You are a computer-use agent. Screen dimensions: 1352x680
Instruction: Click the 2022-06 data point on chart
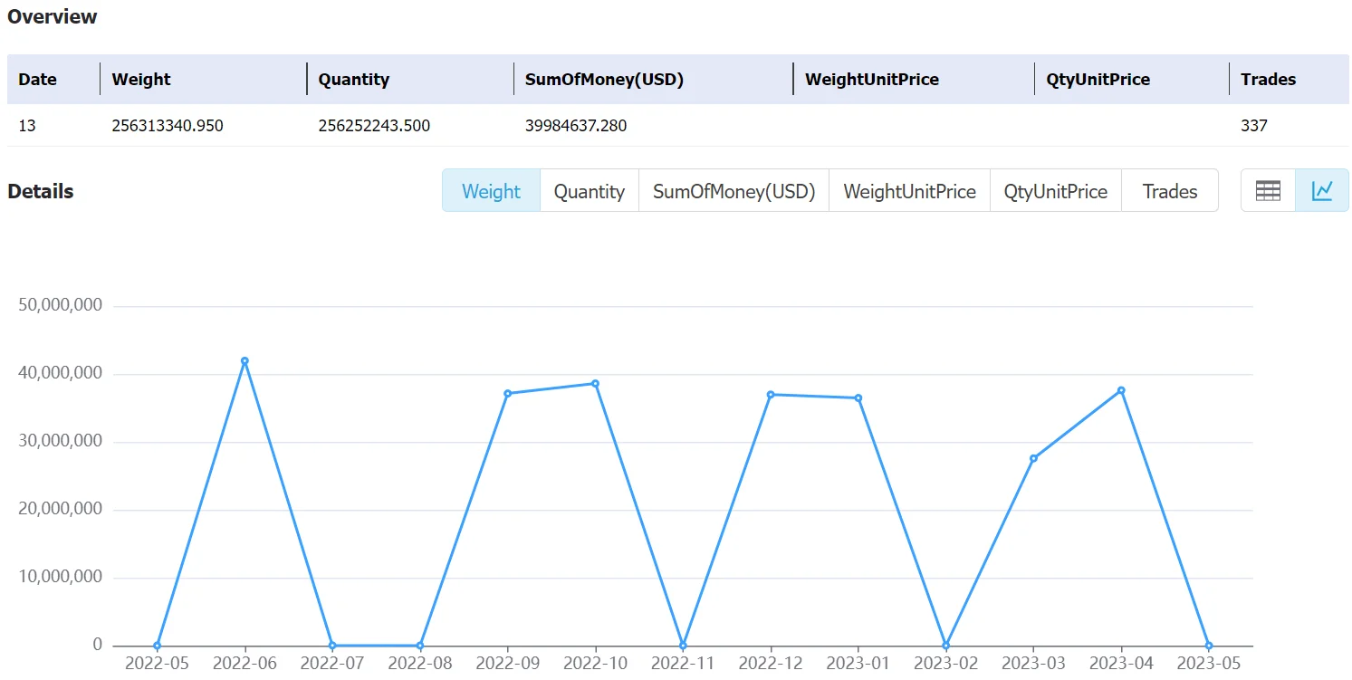pyautogui.click(x=245, y=360)
